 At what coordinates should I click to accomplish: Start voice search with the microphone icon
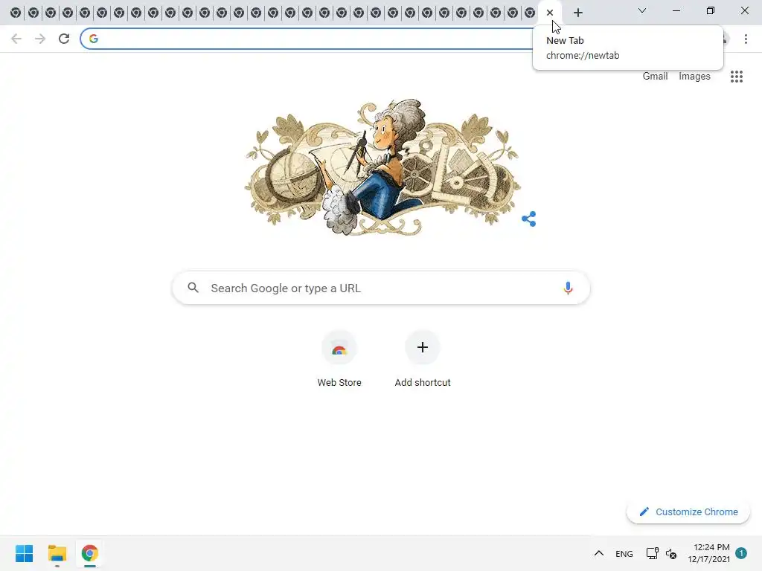568,288
